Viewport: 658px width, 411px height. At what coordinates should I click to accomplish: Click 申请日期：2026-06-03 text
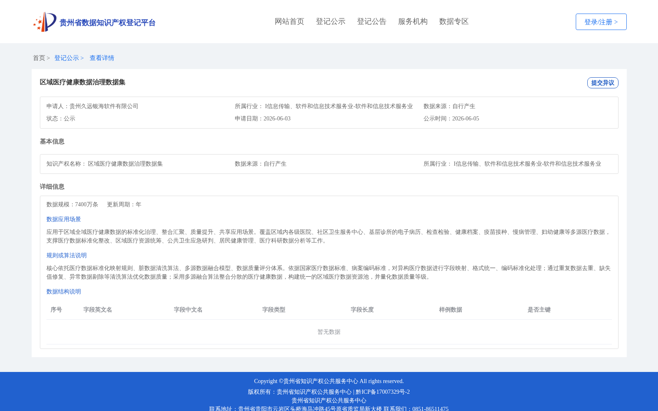263,118
